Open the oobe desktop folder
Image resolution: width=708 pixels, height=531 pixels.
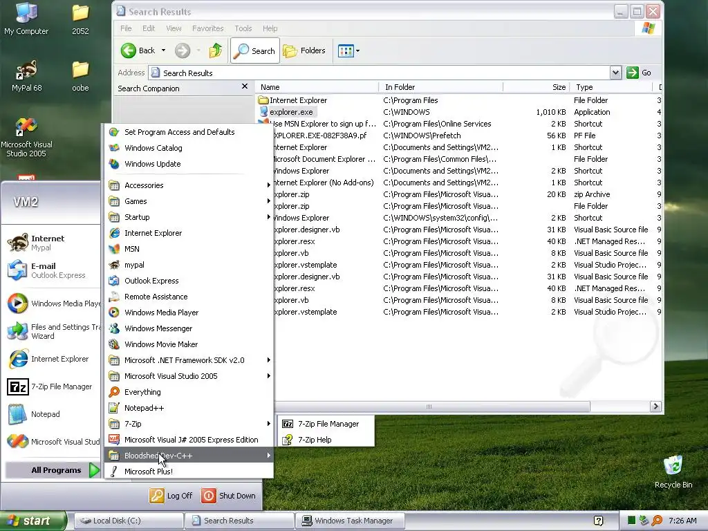coord(80,76)
